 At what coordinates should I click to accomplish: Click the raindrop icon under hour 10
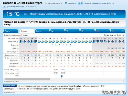coord(52,44)
